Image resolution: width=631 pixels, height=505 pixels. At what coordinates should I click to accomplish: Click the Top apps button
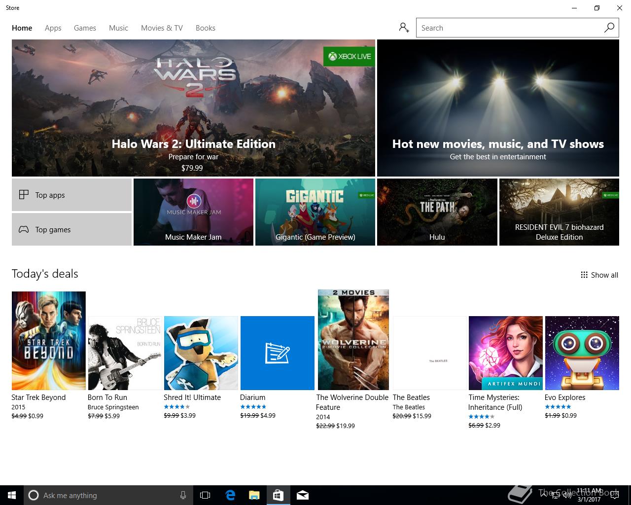71,195
